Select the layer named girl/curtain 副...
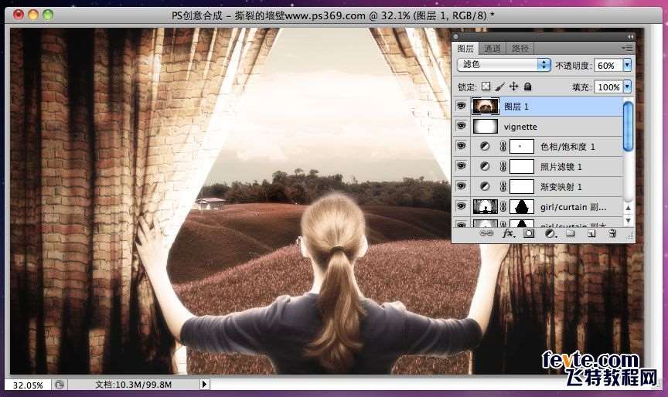The width and height of the screenshot is (668, 397). point(573,207)
